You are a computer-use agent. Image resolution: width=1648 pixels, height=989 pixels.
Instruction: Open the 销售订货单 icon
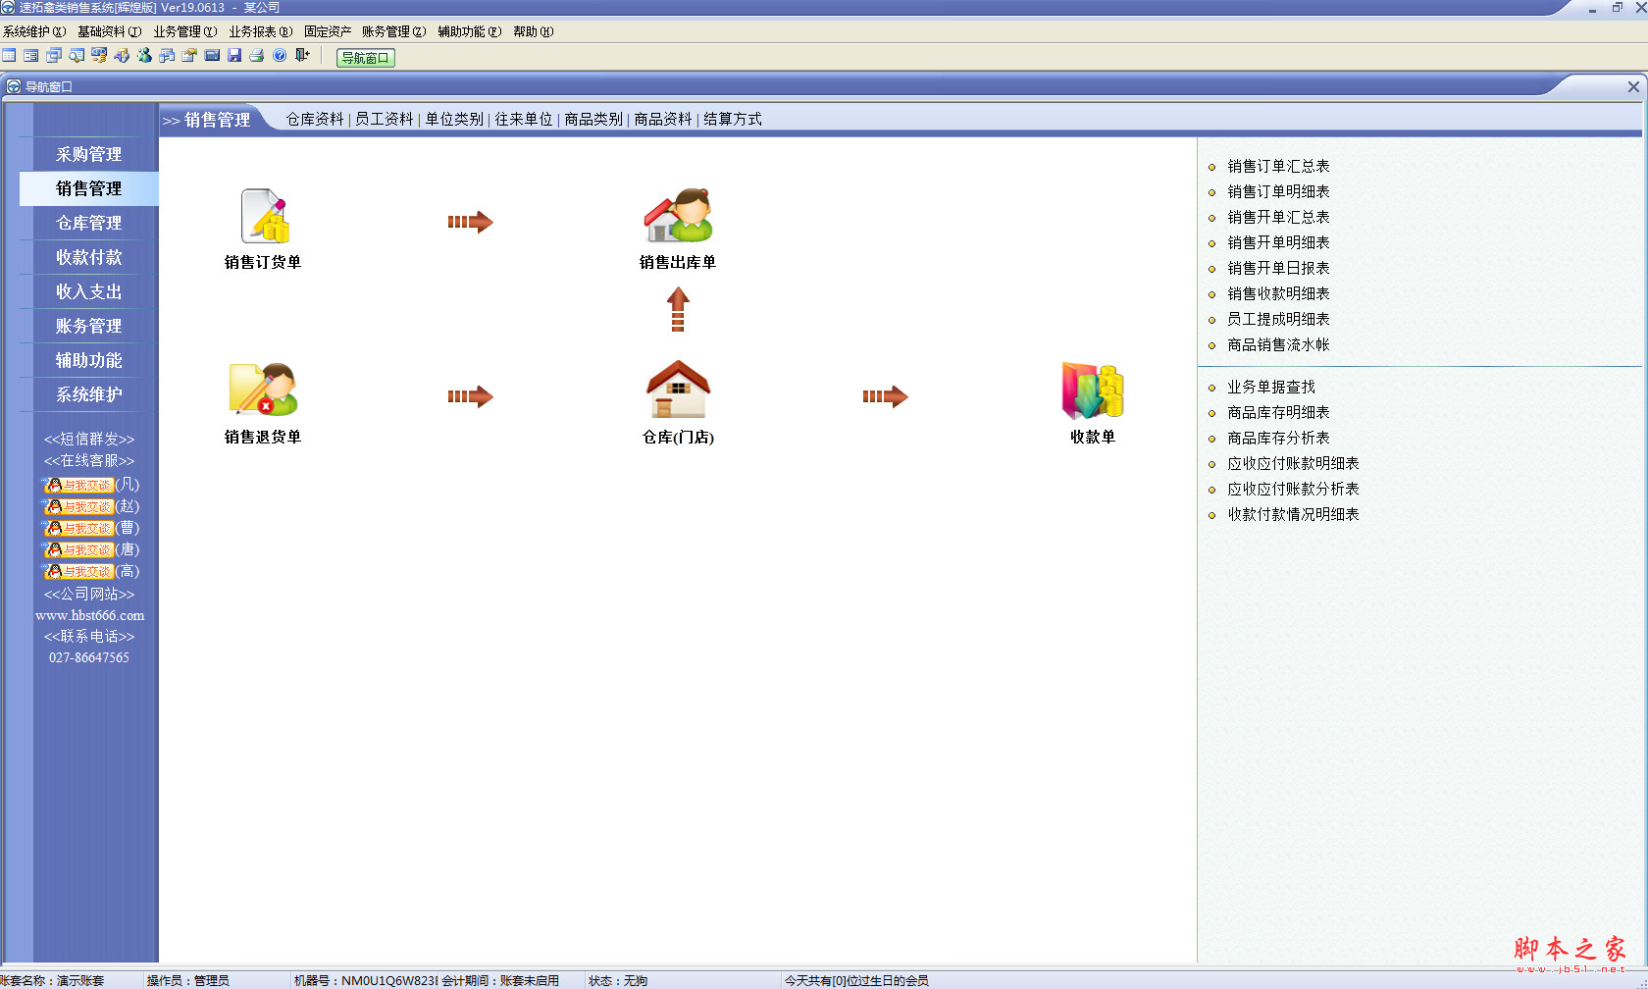(263, 216)
